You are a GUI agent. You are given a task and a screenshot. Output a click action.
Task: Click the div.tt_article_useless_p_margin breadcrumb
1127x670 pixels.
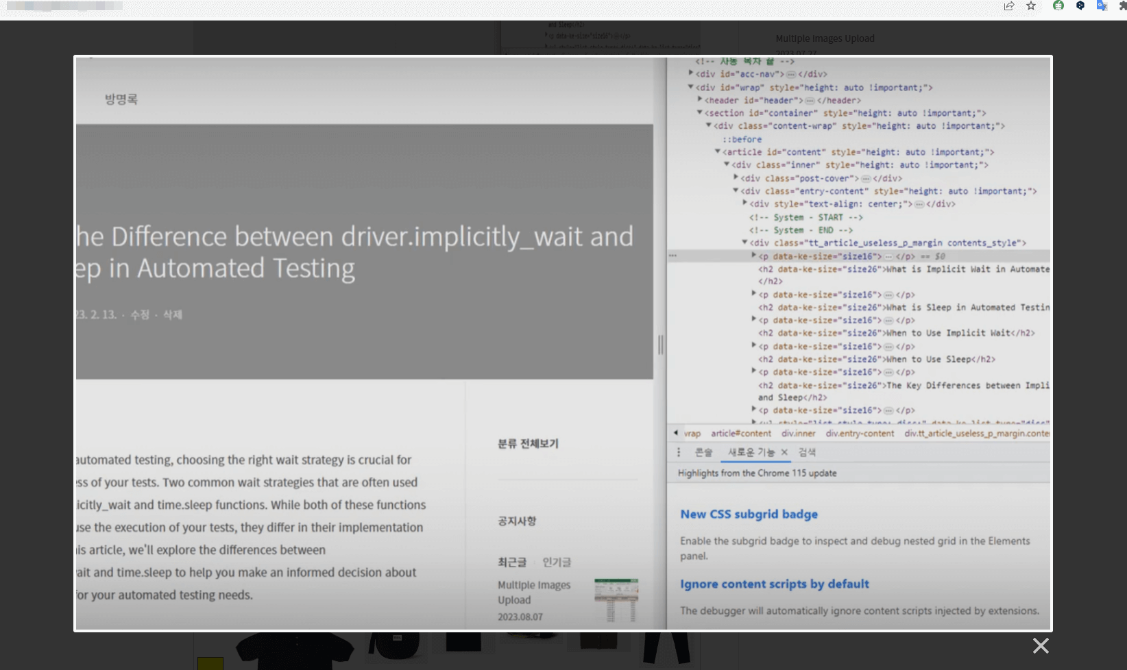pyautogui.click(x=977, y=434)
